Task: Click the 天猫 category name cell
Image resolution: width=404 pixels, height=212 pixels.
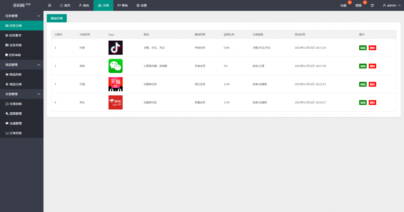Action: click(82, 84)
